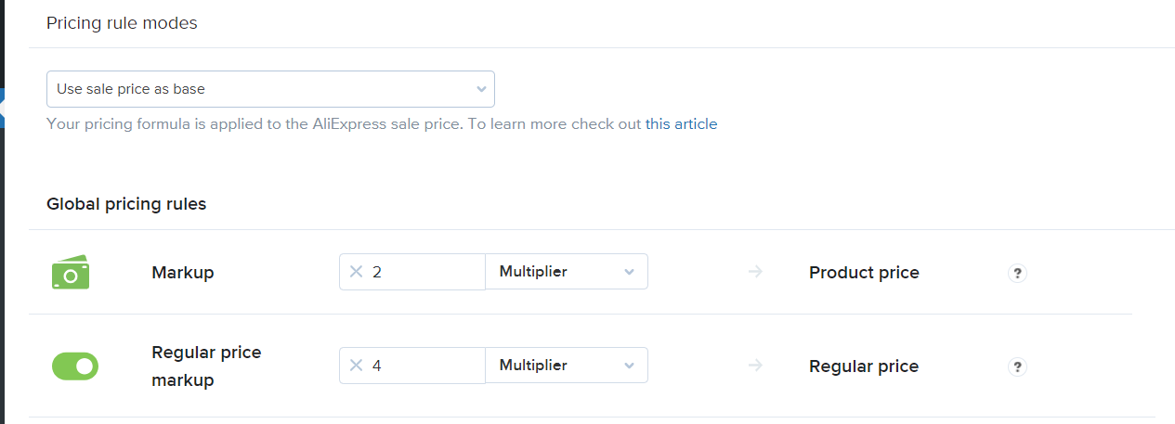Click the arrow icon before Product price
The width and height of the screenshot is (1175, 424).
755,272
